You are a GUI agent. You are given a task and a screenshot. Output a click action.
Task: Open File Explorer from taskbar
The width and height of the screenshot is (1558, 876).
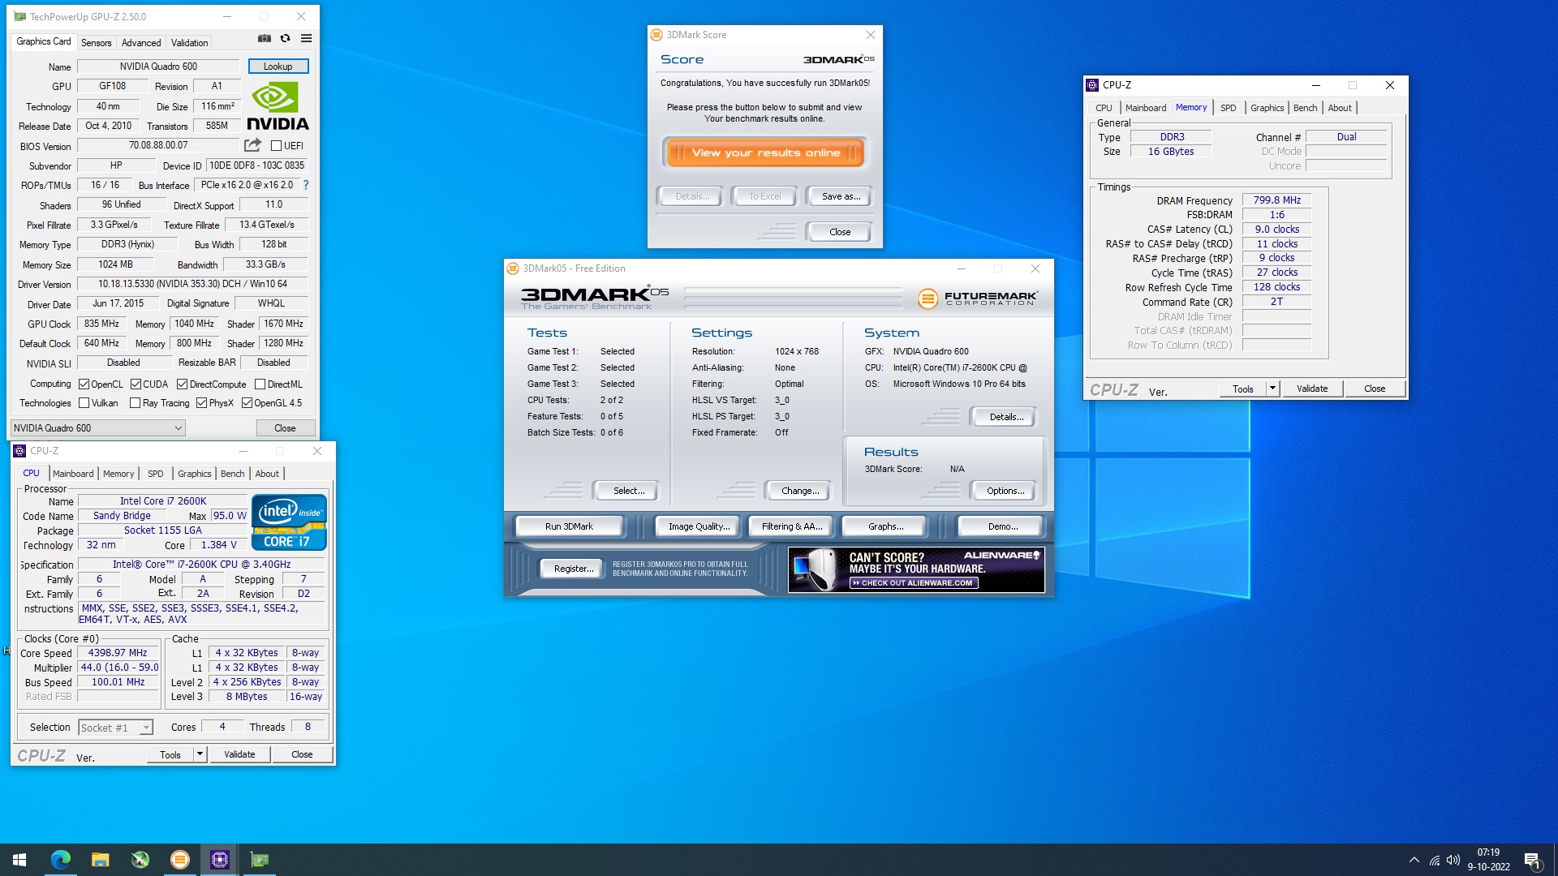[100, 860]
